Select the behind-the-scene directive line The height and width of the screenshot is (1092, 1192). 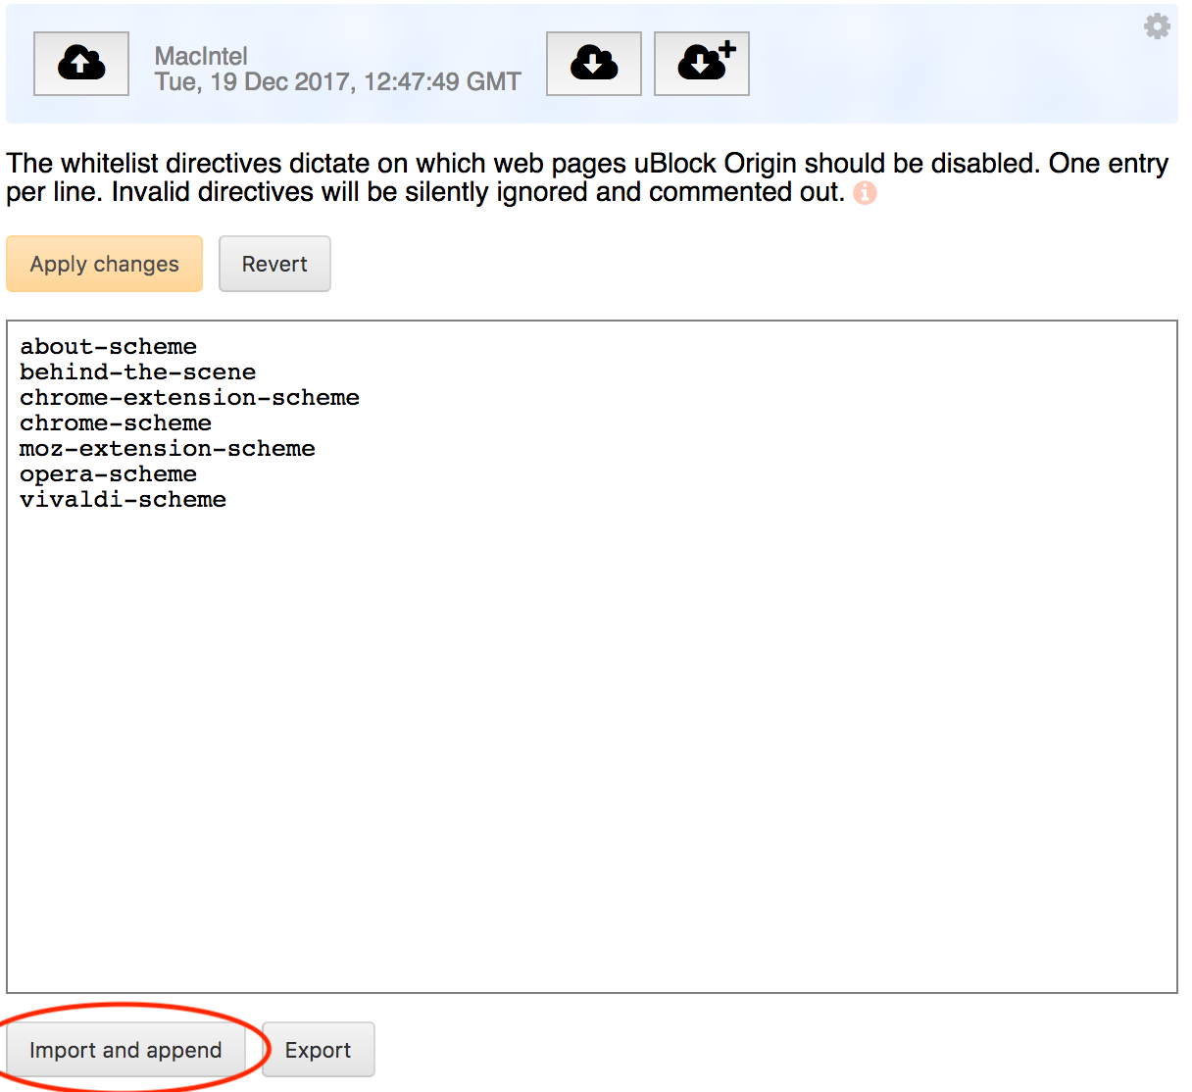(x=137, y=372)
